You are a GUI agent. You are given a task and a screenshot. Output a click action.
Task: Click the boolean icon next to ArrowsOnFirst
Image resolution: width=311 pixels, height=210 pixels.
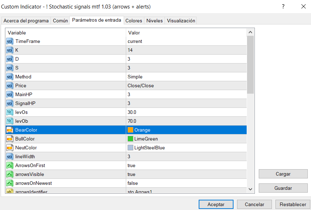pyautogui.click(x=10, y=166)
